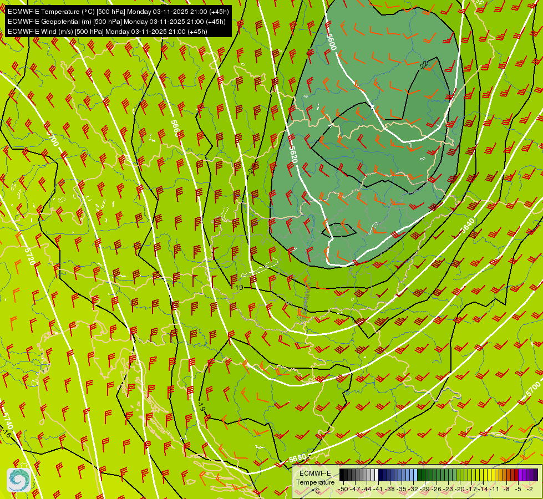
Task: Click the 5720 geopotential contour label
Action: point(30,256)
